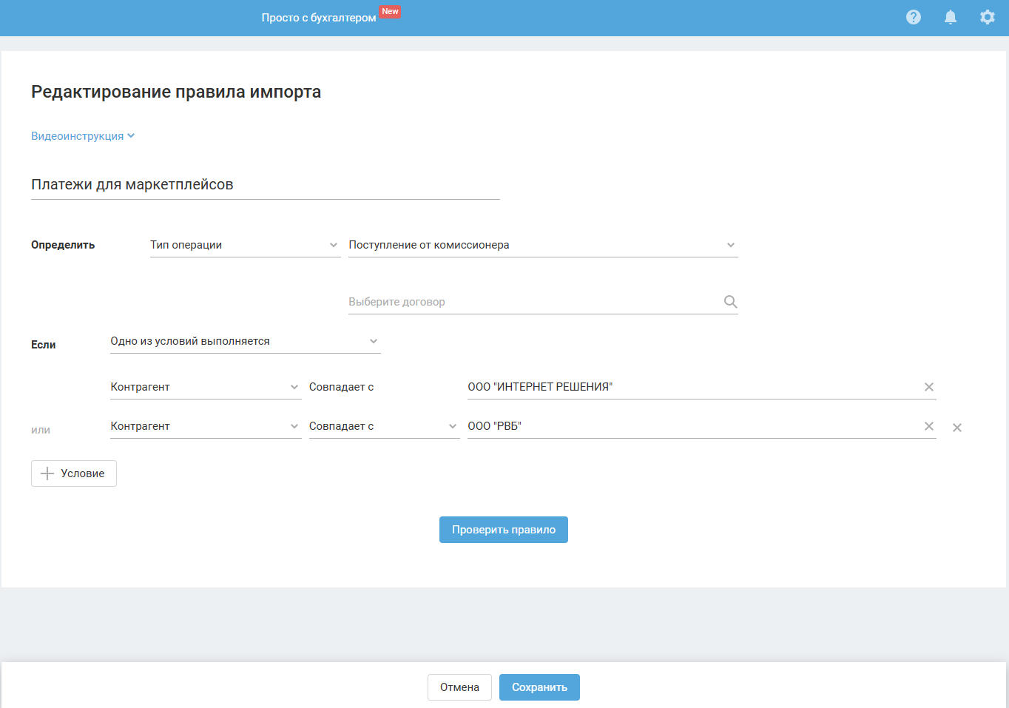Click the Определить label
Image resolution: width=1009 pixels, height=708 pixels.
(x=63, y=245)
